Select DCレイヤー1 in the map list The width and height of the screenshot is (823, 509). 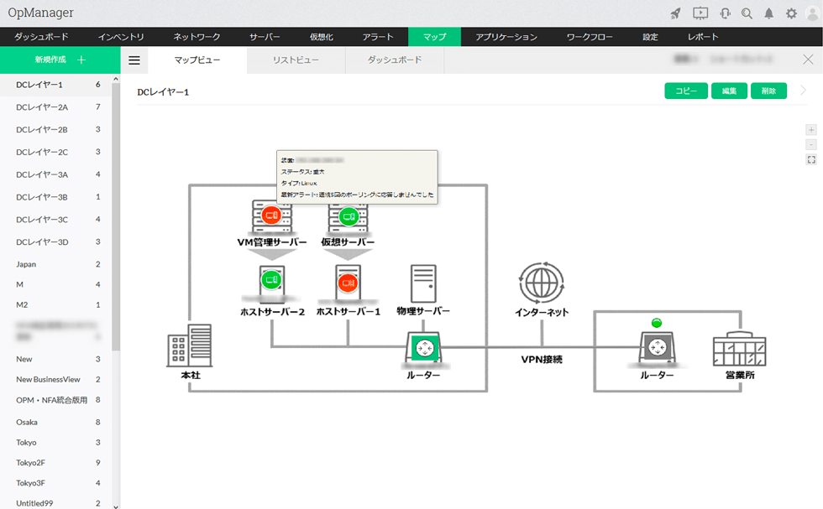(55, 85)
